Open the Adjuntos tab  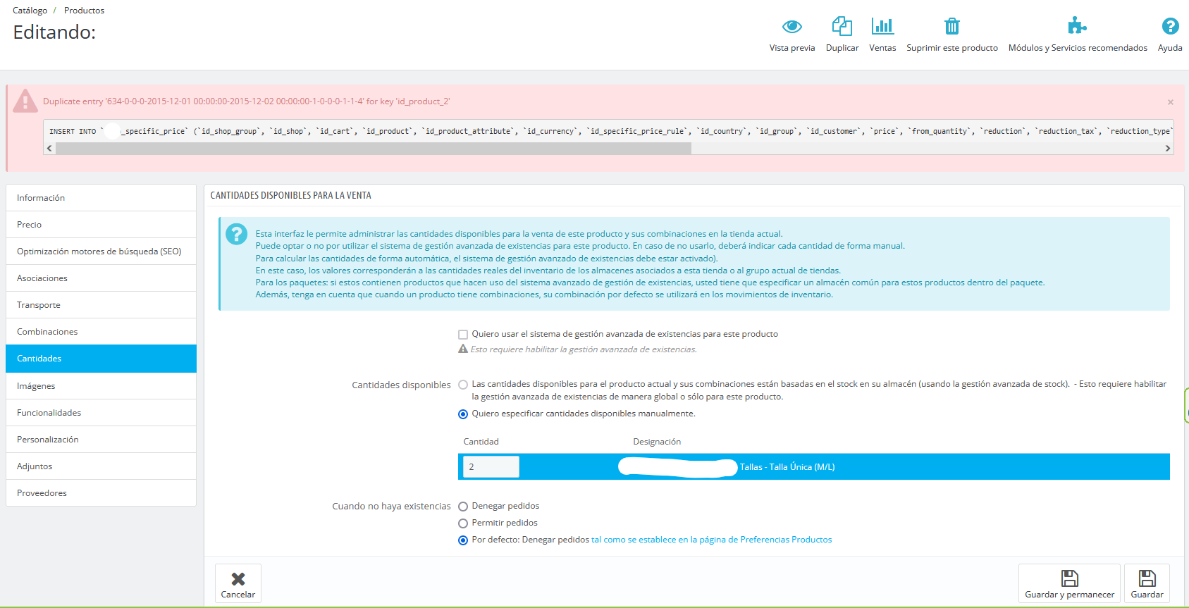(101, 466)
